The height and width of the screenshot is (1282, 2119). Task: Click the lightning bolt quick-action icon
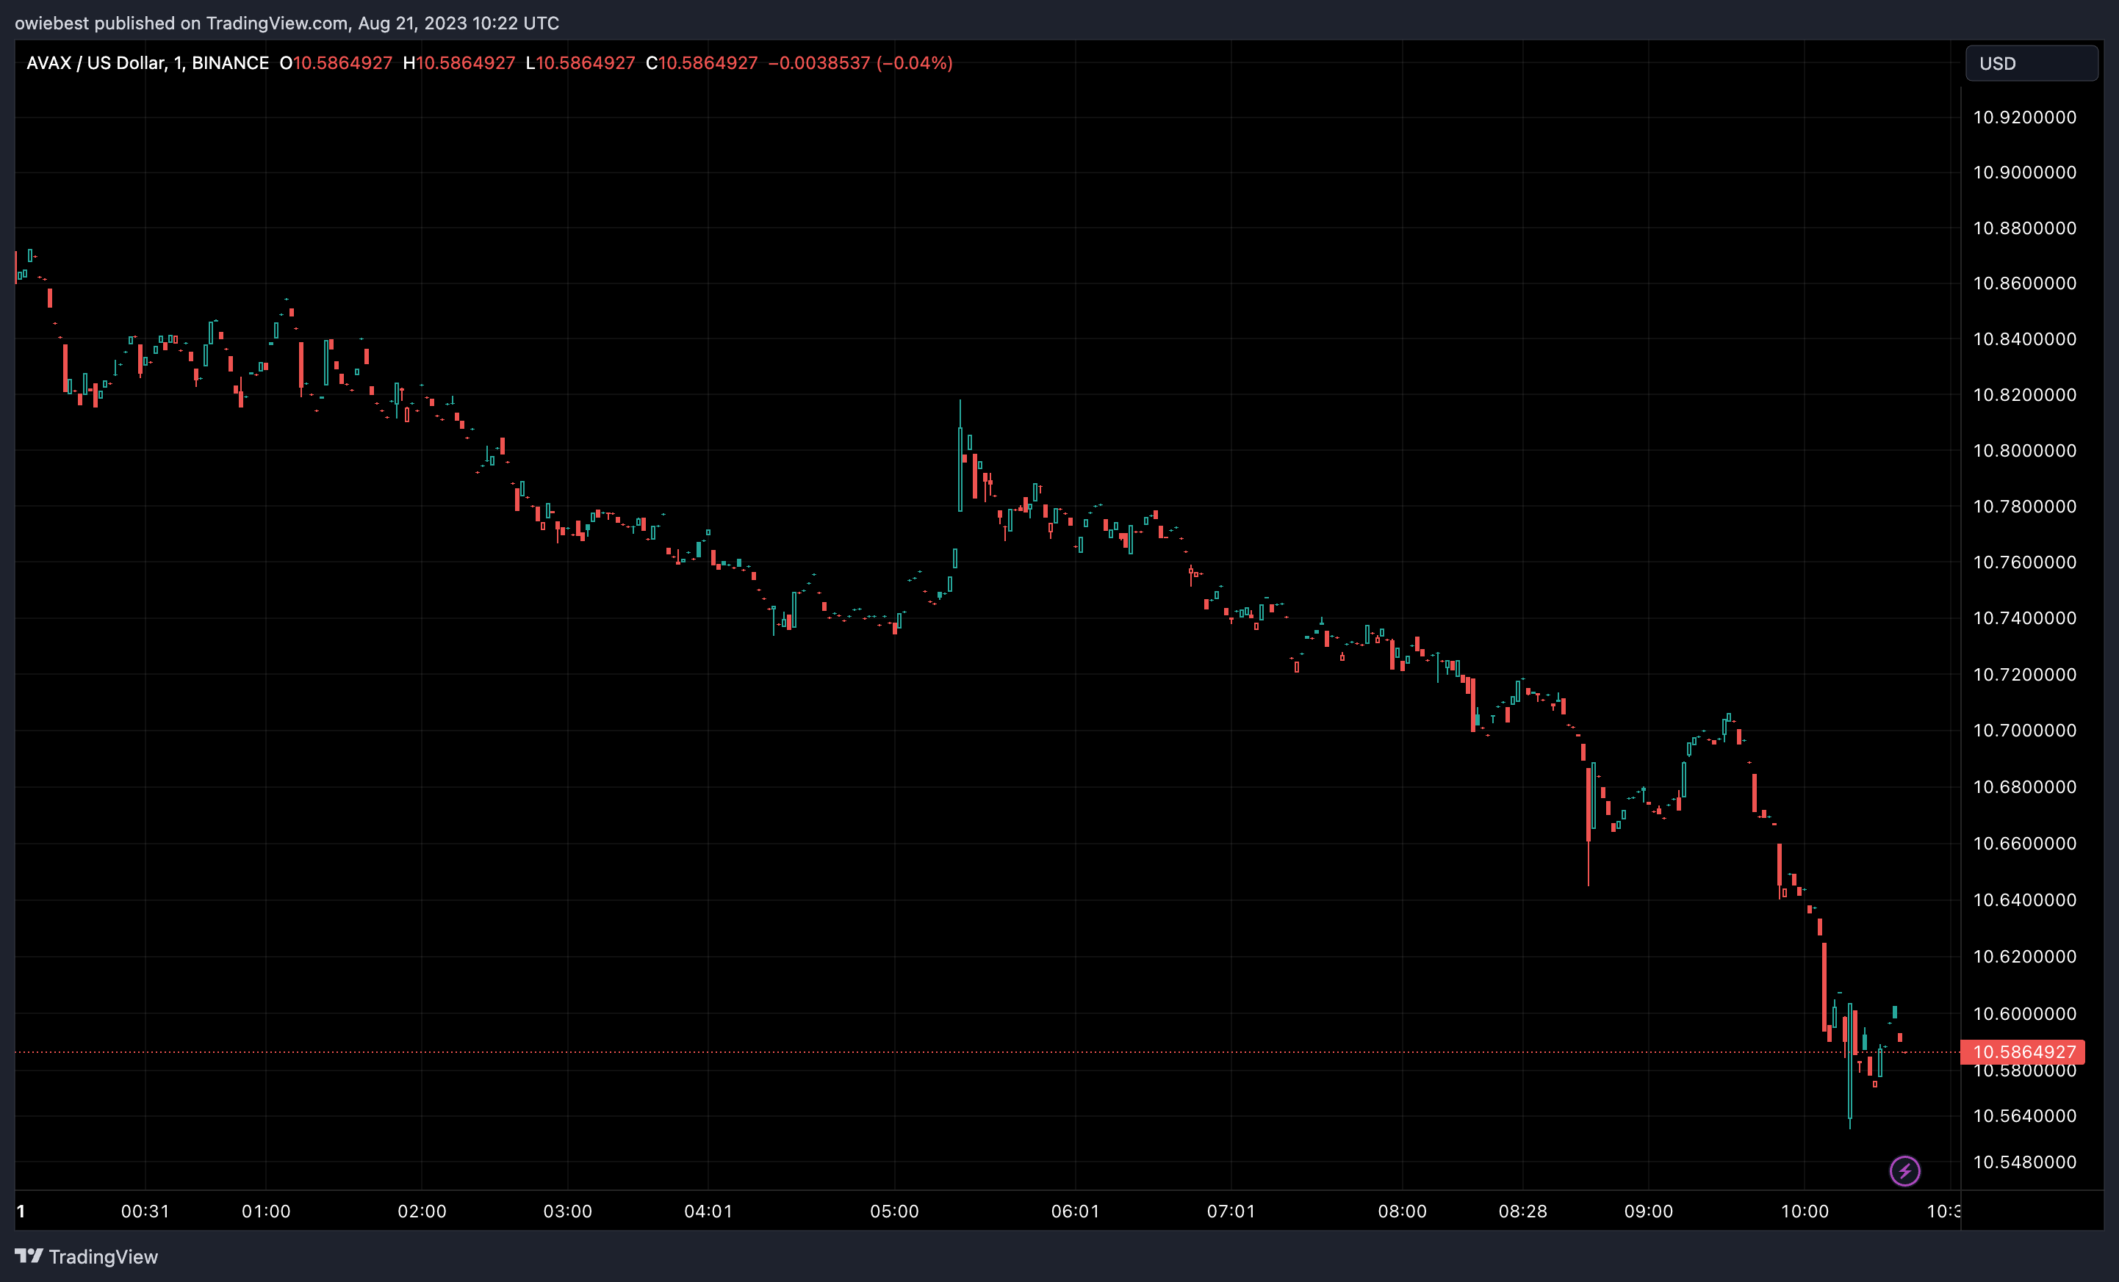(1904, 1170)
